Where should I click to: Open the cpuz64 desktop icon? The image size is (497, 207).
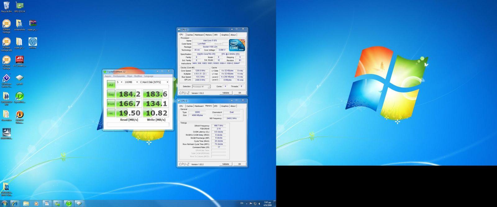tap(19, 79)
